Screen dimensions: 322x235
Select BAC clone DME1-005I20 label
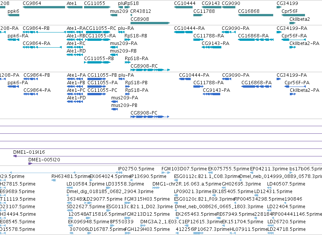[44, 160]
